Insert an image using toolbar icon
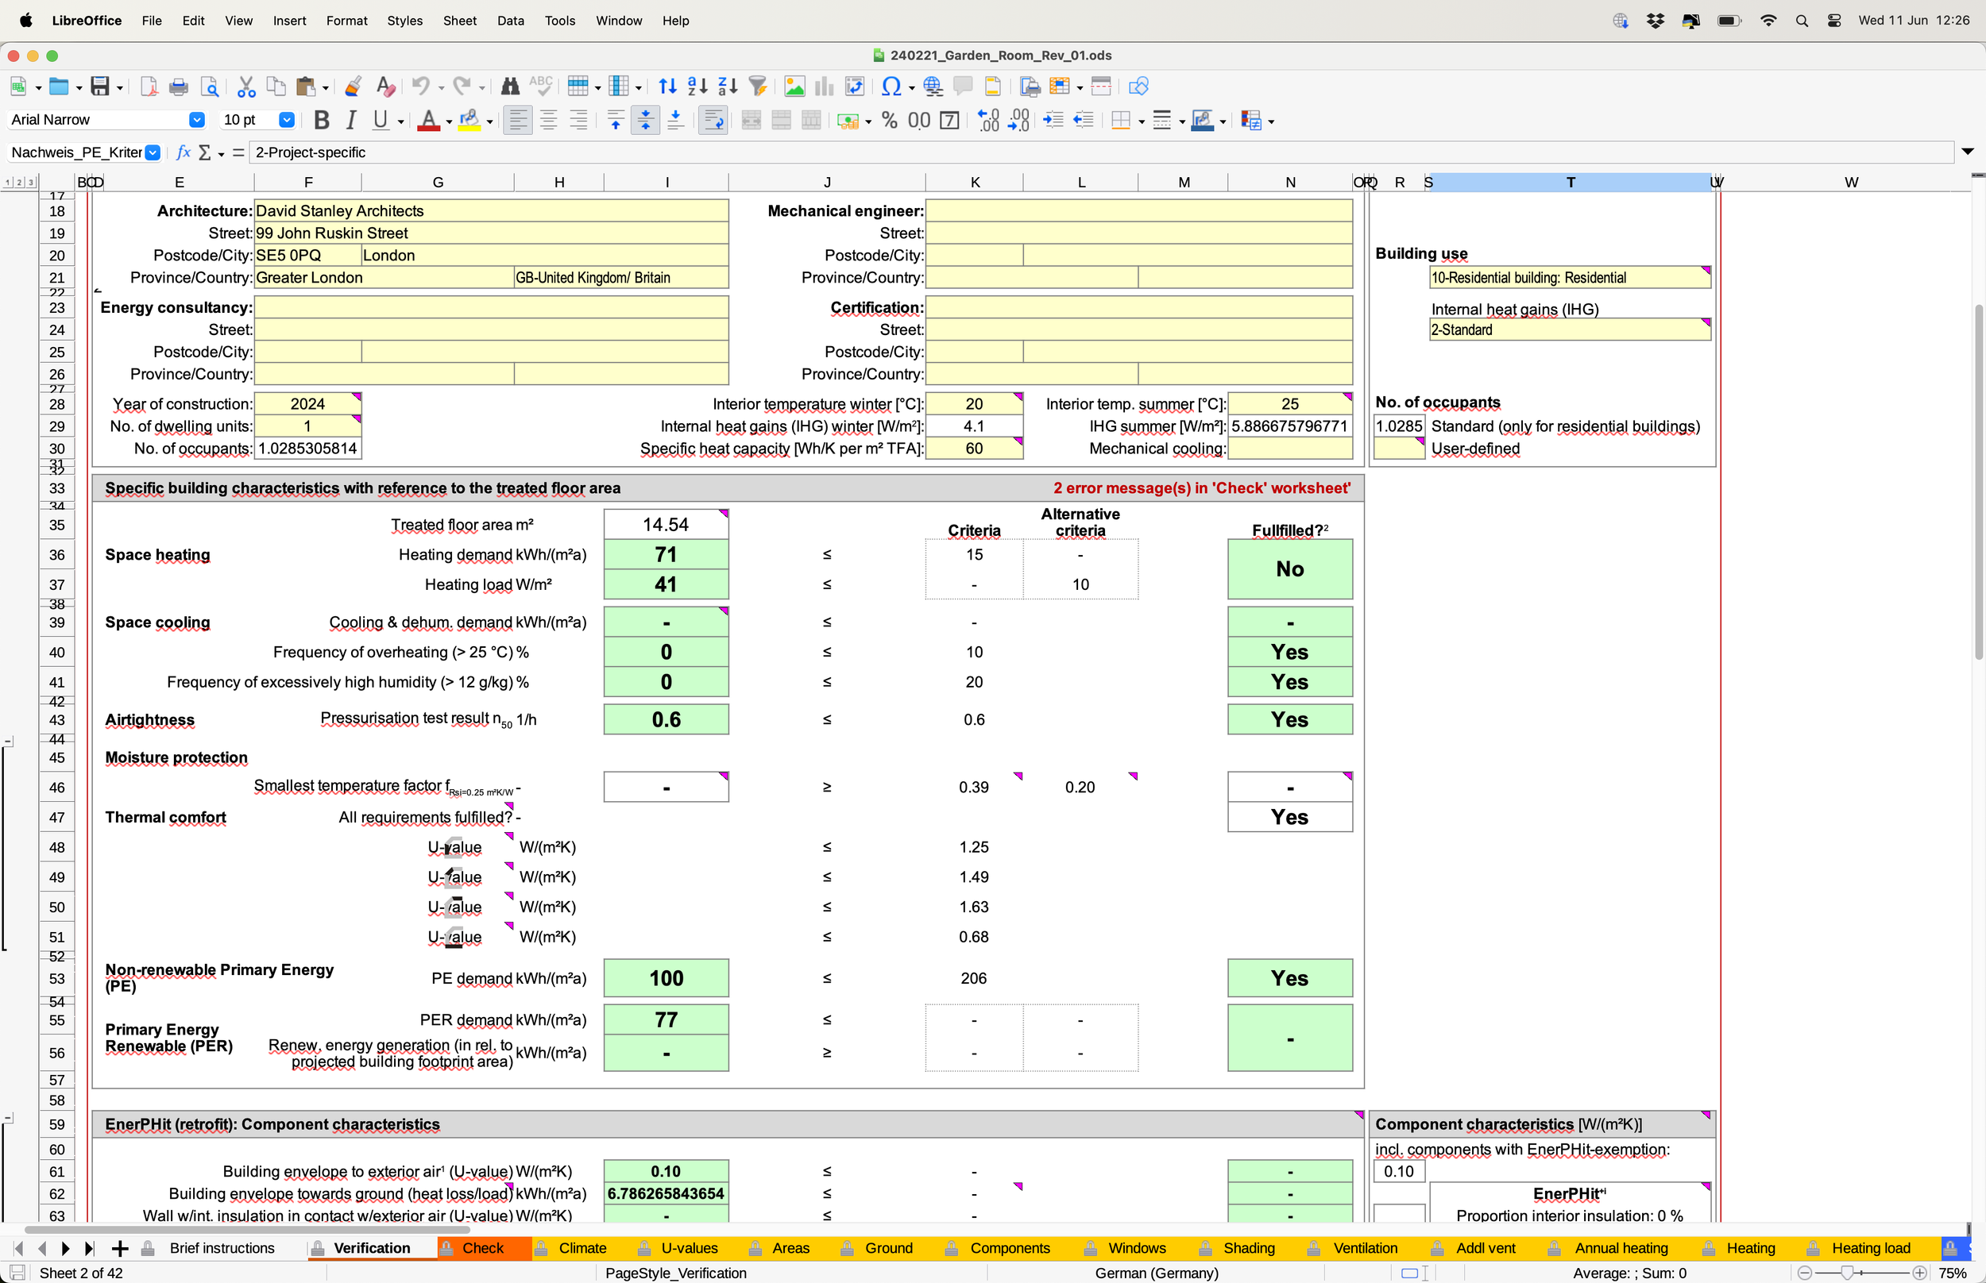 pyautogui.click(x=795, y=87)
